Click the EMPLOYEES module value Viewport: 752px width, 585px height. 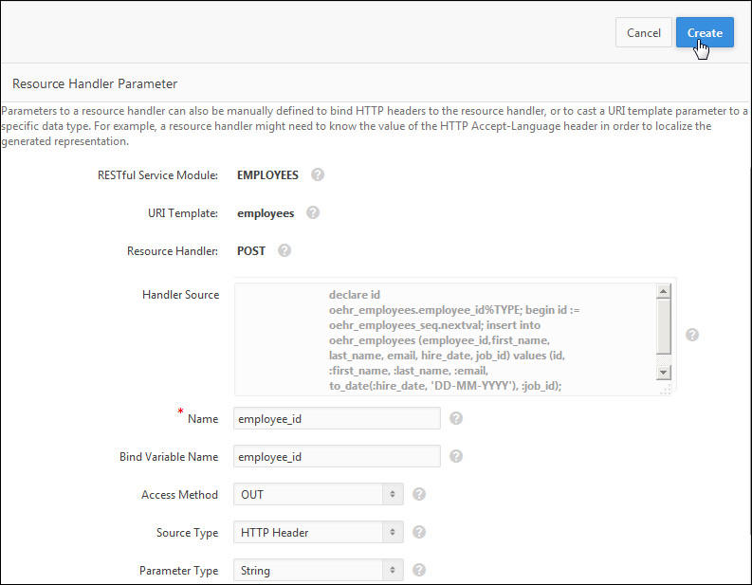(x=267, y=175)
